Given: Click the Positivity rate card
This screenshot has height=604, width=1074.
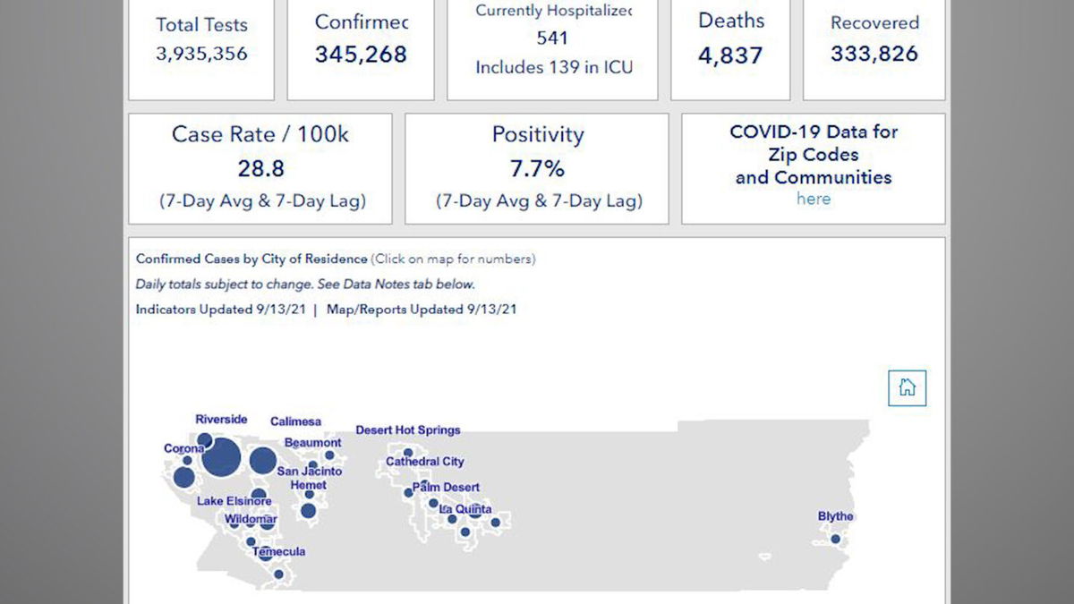Looking at the screenshot, I should point(537,168).
